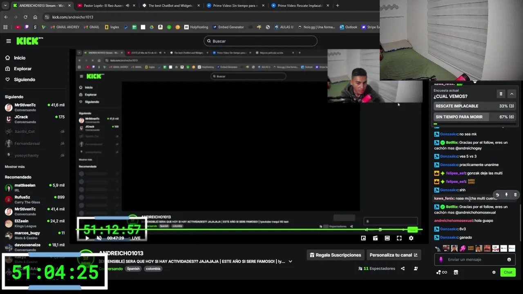
Task: Open the user management icon beside share
Action: [x=416, y=269]
